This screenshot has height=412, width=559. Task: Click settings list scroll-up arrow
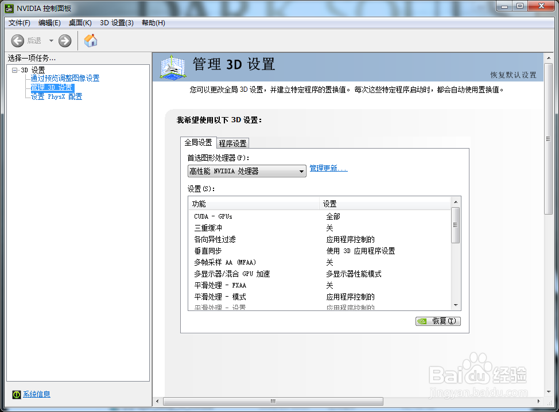(456, 202)
